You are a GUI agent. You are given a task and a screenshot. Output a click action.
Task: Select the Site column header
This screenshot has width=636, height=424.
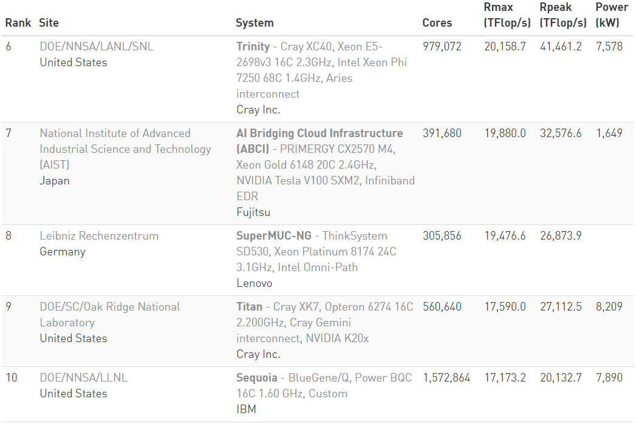click(49, 23)
